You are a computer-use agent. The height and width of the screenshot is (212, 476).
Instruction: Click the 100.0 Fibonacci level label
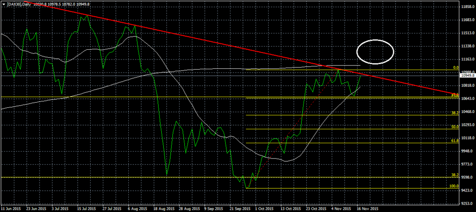(454, 186)
